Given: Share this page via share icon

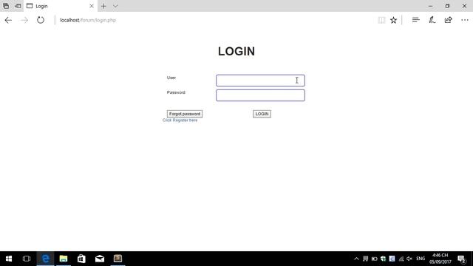Looking at the screenshot, I should click(x=449, y=20).
